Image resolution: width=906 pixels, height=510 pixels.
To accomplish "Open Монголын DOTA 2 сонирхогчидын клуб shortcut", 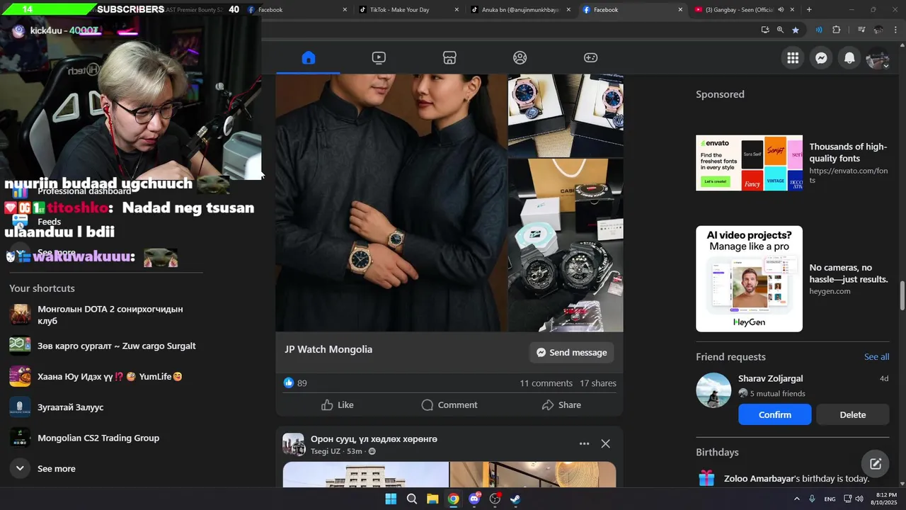I will tap(106, 314).
